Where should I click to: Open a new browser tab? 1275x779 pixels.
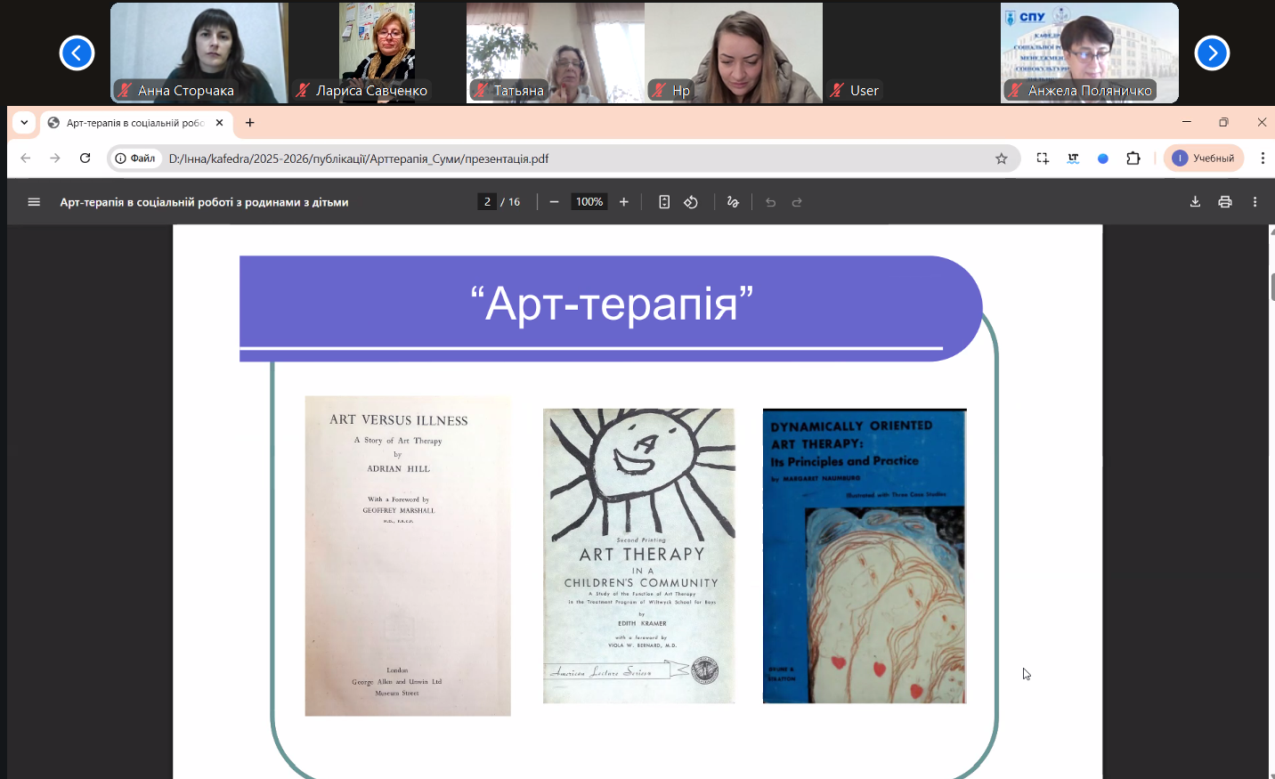(x=250, y=123)
